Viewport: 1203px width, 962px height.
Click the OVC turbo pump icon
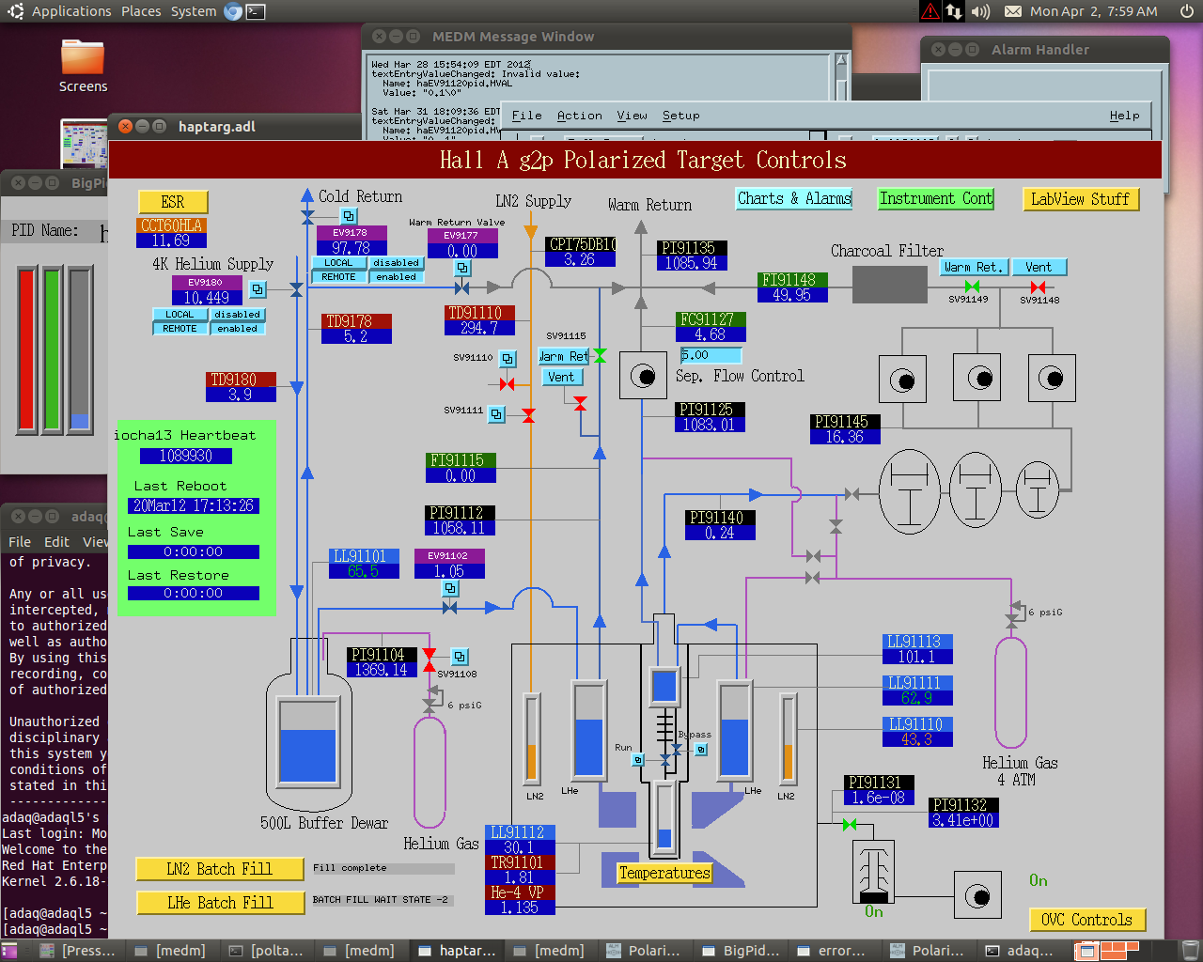click(x=874, y=870)
